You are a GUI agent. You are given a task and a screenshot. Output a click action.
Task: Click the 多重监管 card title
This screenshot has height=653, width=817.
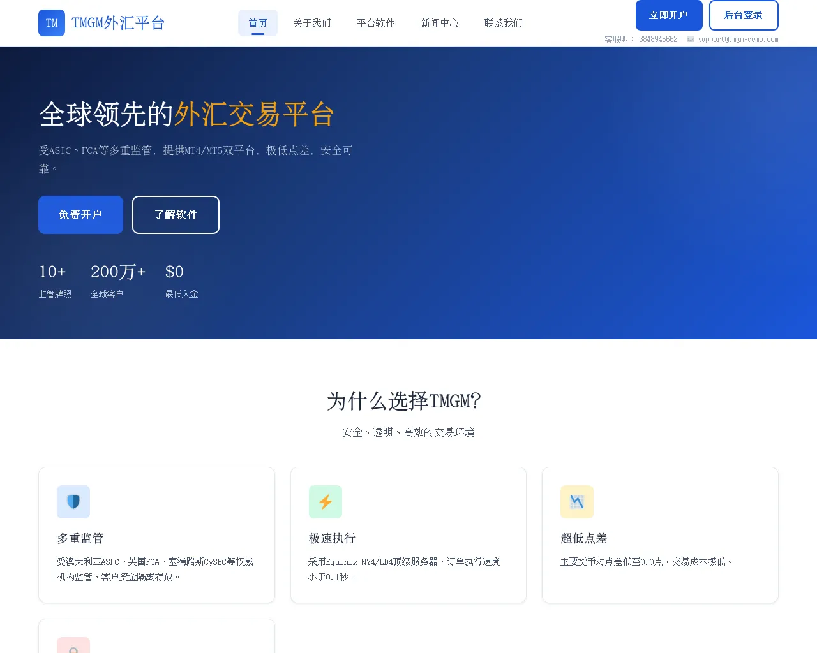pos(80,538)
